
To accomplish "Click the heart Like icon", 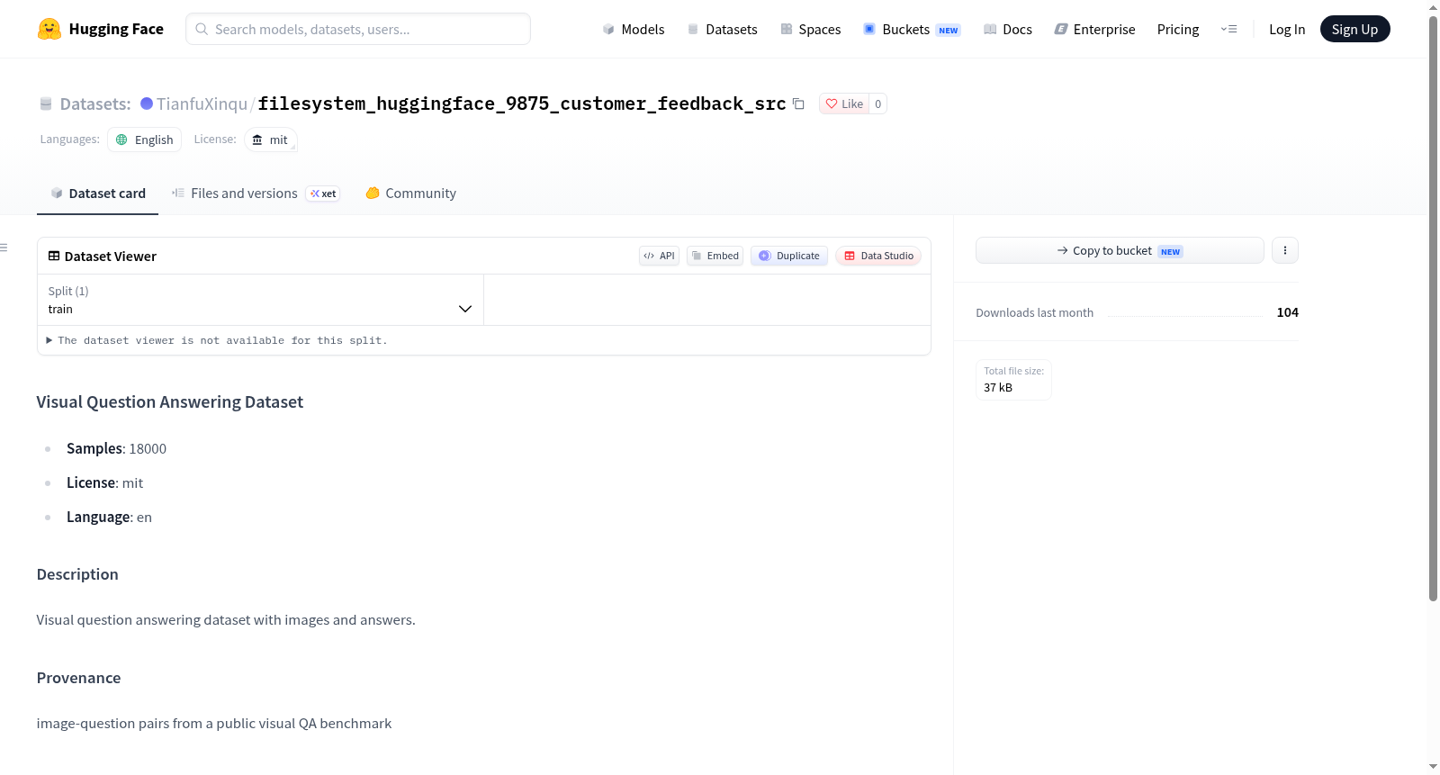I will click(x=832, y=104).
